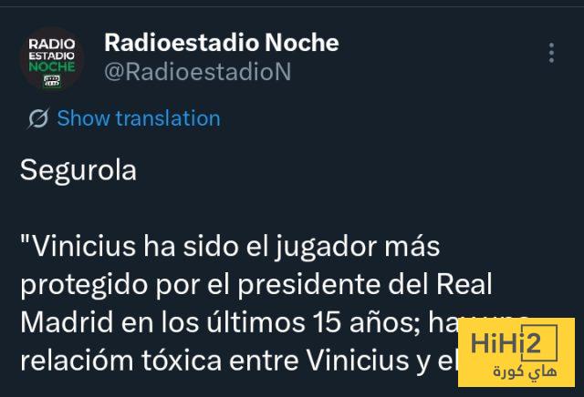The width and height of the screenshot is (584, 397).
Task: Open the Radioestadio Noche profile avatar
Action: pos(52,58)
